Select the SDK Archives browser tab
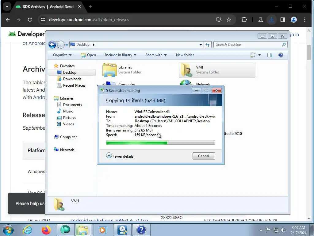314x236 pixels. tap(48, 7)
